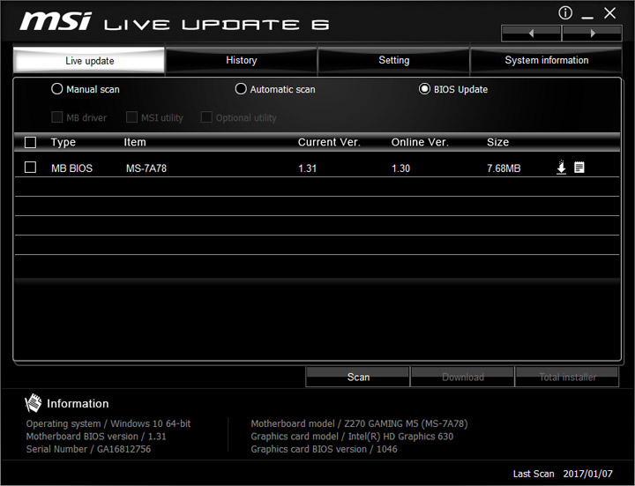Click the Serial Number / GA16812756 line

[x=88, y=449]
